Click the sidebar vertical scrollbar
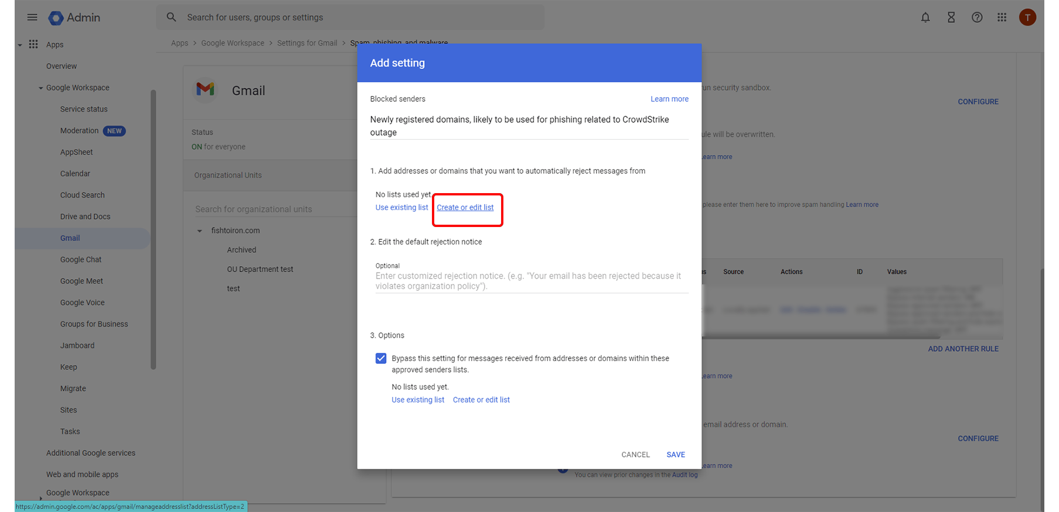Screen dimensions: 1059x512 pyautogui.click(x=154, y=229)
